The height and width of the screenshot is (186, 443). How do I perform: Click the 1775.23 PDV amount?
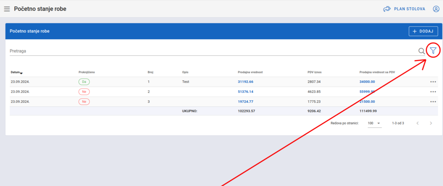pos(314,102)
